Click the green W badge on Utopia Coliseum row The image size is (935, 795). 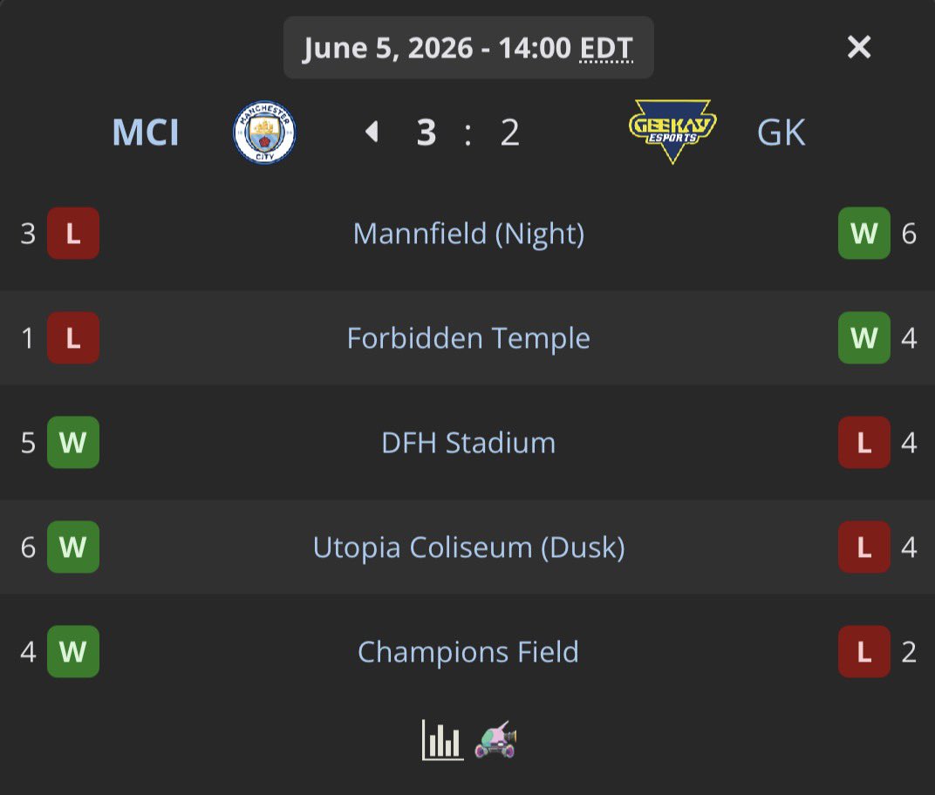click(x=73, y=547)
